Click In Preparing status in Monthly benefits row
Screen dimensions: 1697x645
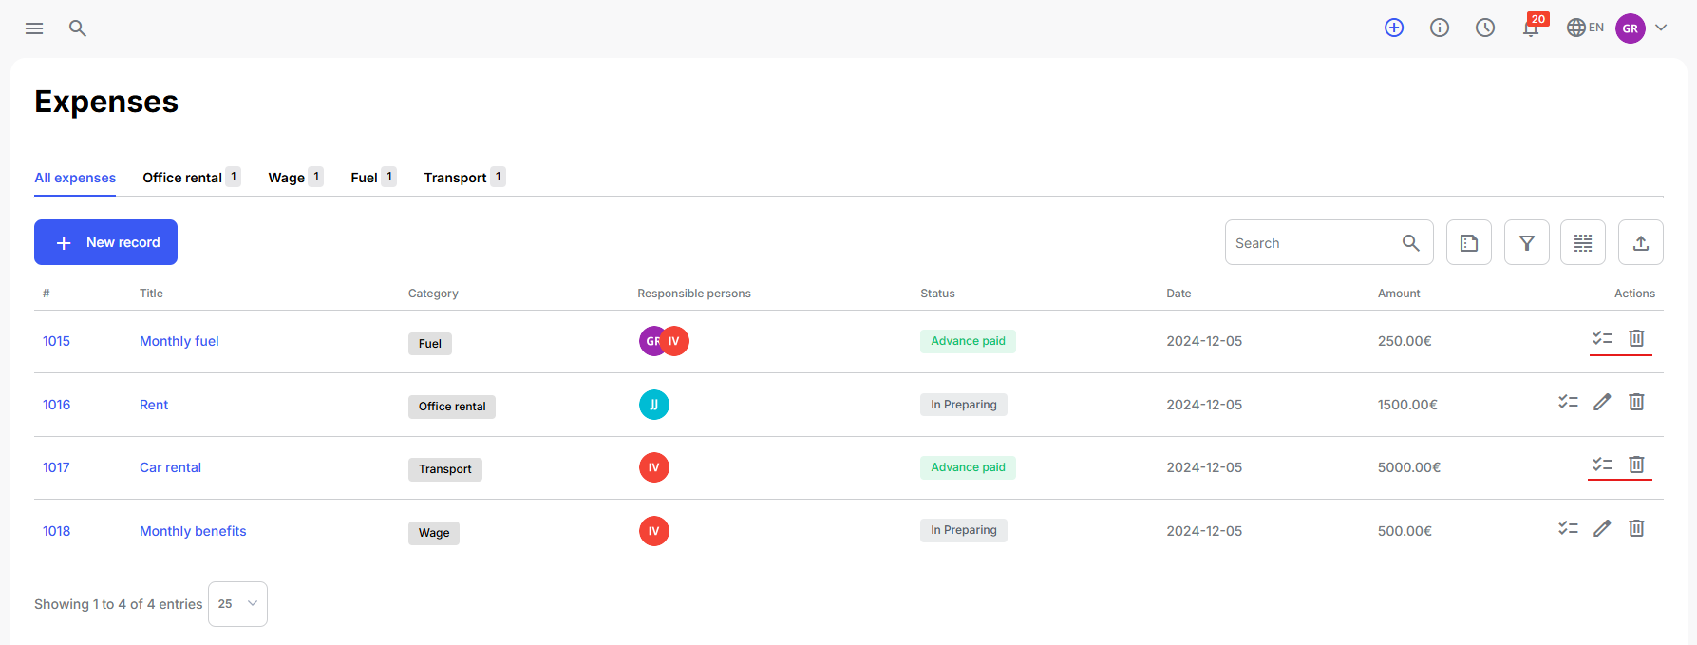964,530
